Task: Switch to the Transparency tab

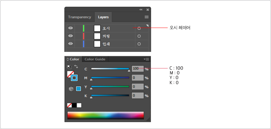Action: pyautogui.click(x=80, y=17)
